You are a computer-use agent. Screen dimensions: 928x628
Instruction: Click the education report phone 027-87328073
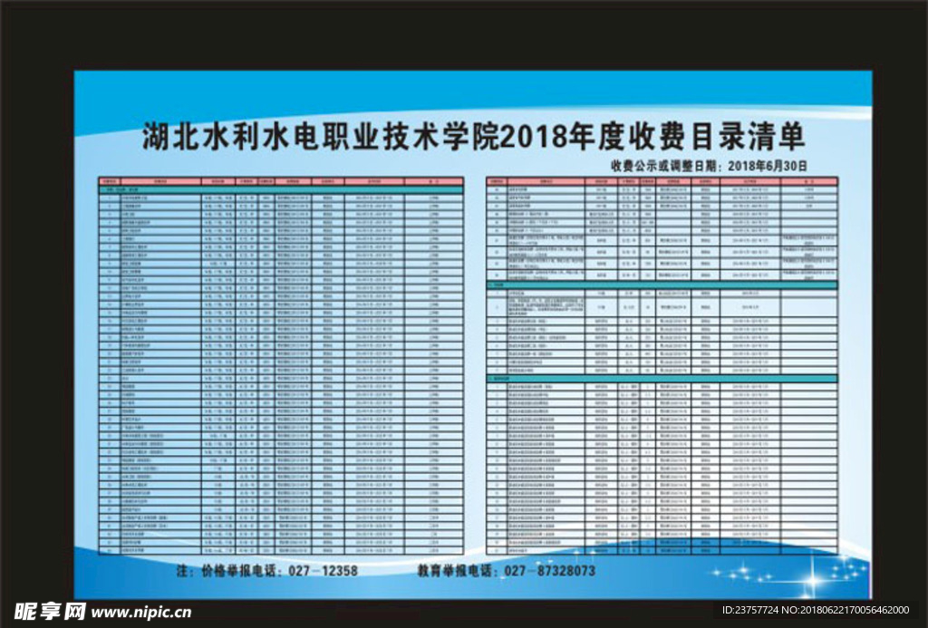point(549,571)
